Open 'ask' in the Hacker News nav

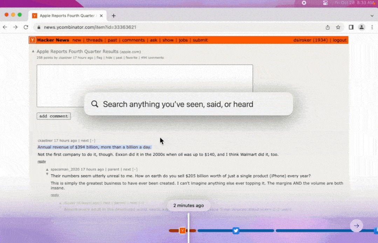pos(153,40)
